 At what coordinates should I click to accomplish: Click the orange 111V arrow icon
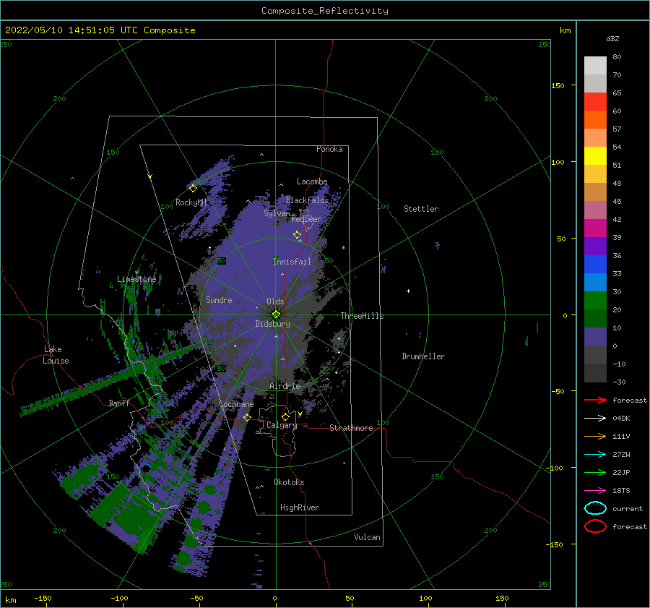click(x=595, y=436)
